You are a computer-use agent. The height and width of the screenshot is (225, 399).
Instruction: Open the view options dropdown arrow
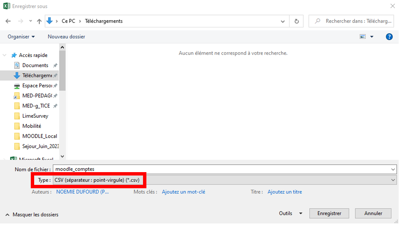372,37
